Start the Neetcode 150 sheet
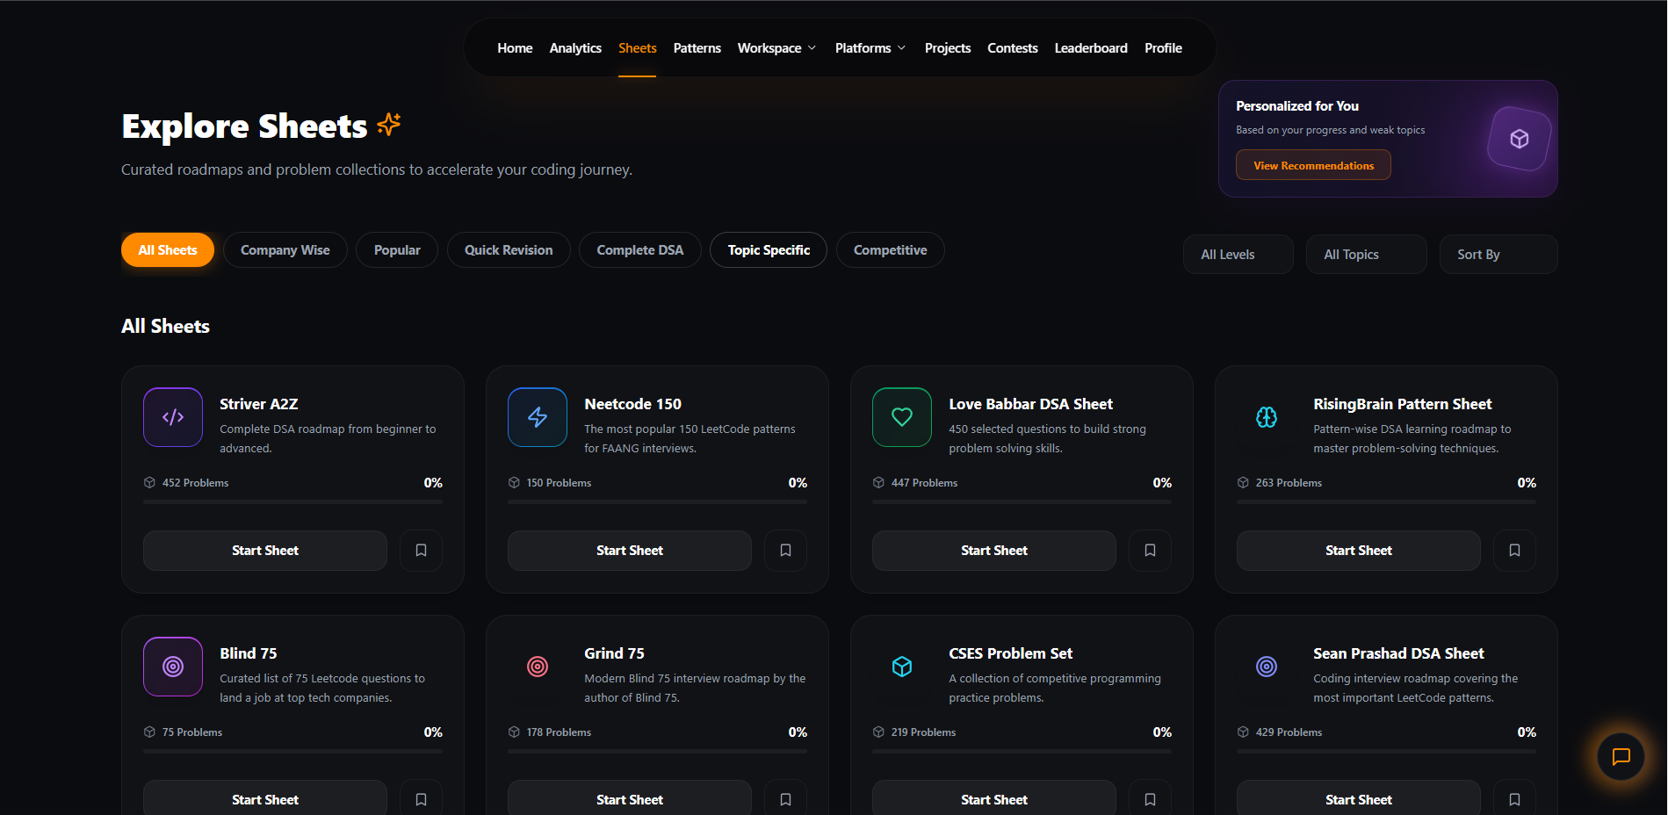 pyautogui.click(x=630, y=551)
